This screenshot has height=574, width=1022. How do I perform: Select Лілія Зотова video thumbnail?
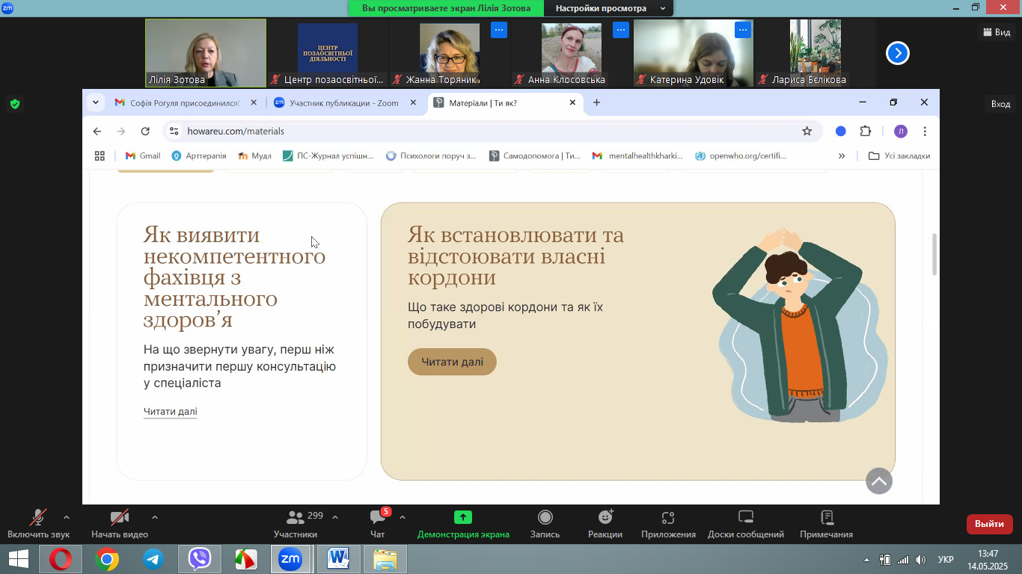coord(206,53)
